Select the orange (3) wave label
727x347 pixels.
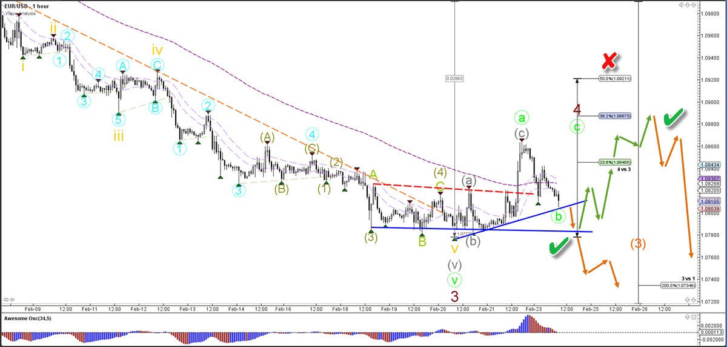tap(638, 244)
